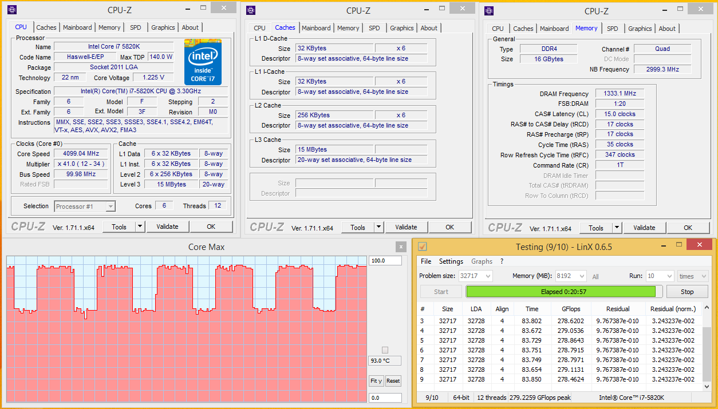Viewport: 718px width, 409px height.
Task: Click Validate in the middle CPU-Z window
Action: point(406,227)
